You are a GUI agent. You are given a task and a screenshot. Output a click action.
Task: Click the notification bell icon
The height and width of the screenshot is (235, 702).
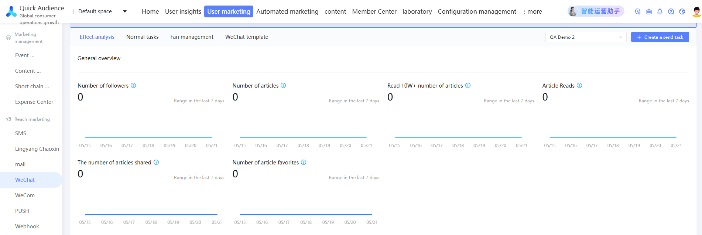pos(660,11)
